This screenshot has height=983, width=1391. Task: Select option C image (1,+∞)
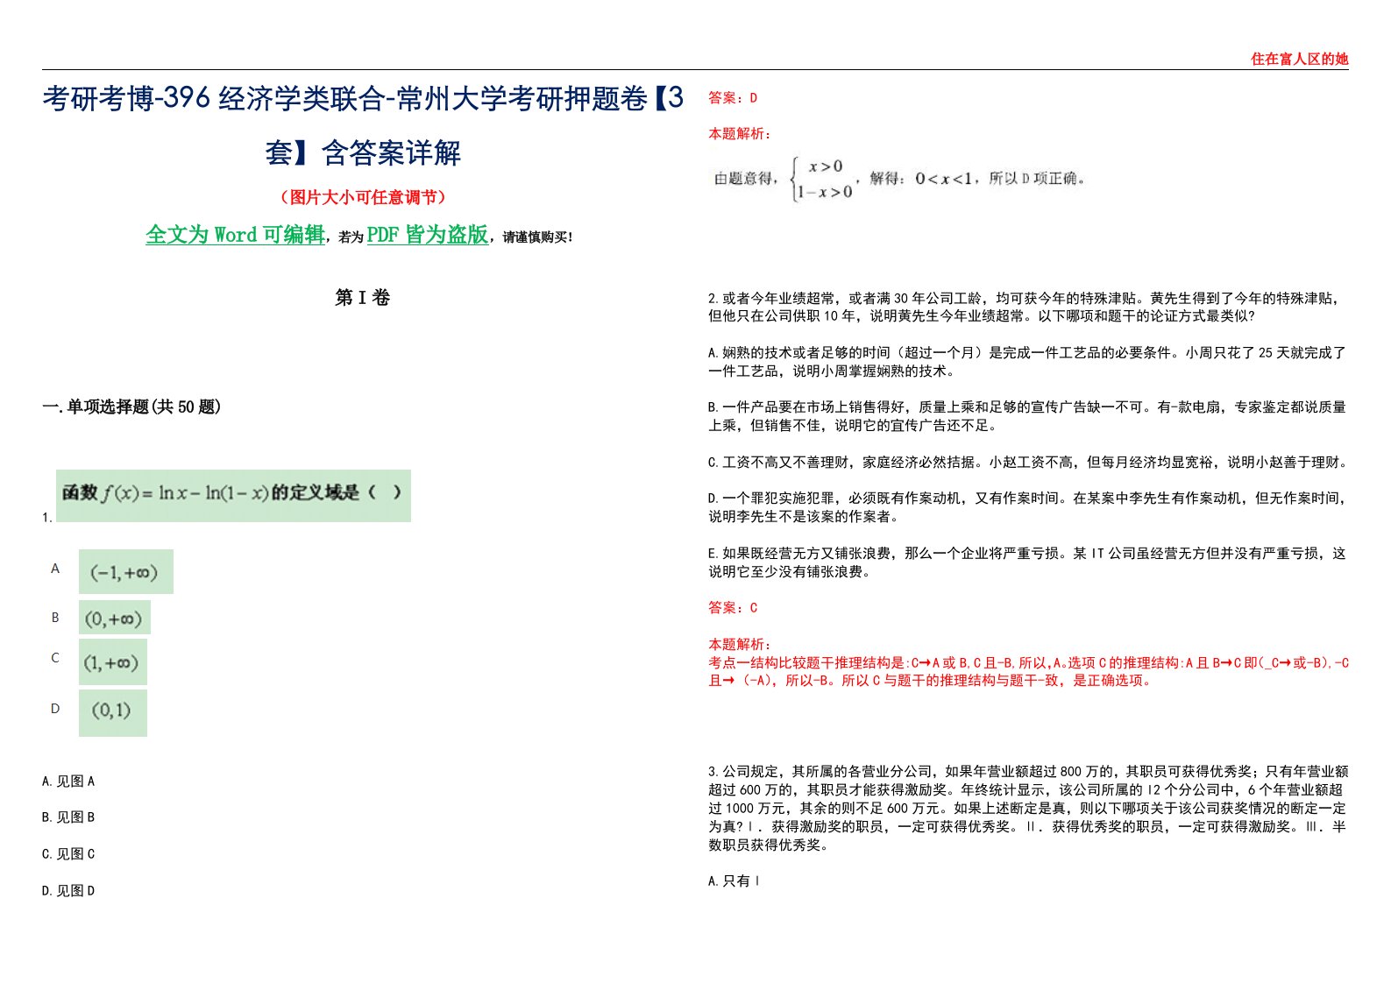[113, 662]
